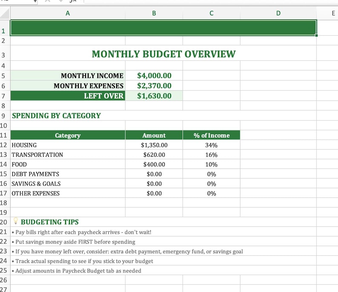
Task: Click the $0.00 amount for DEBT PAYMENTS
Action: click(x=154, y=174)
